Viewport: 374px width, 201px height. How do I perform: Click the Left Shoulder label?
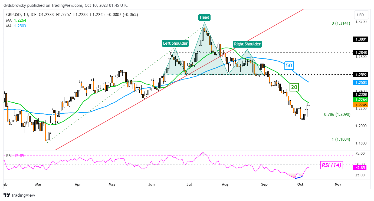(x=175, y=43)
